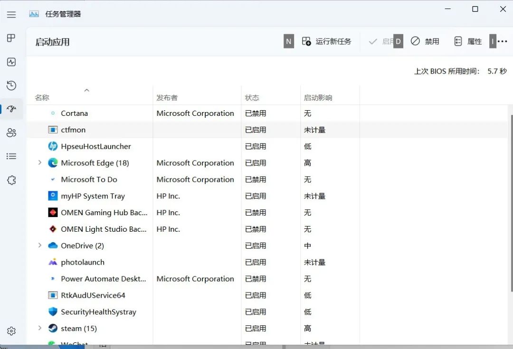Select the ctfmon row name
This screenshot has width=513, height=349.
point(73,130)
